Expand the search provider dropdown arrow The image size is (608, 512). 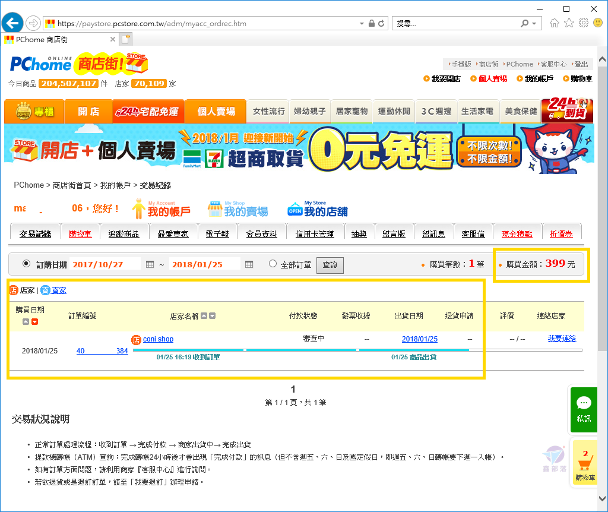click(534, 24)
